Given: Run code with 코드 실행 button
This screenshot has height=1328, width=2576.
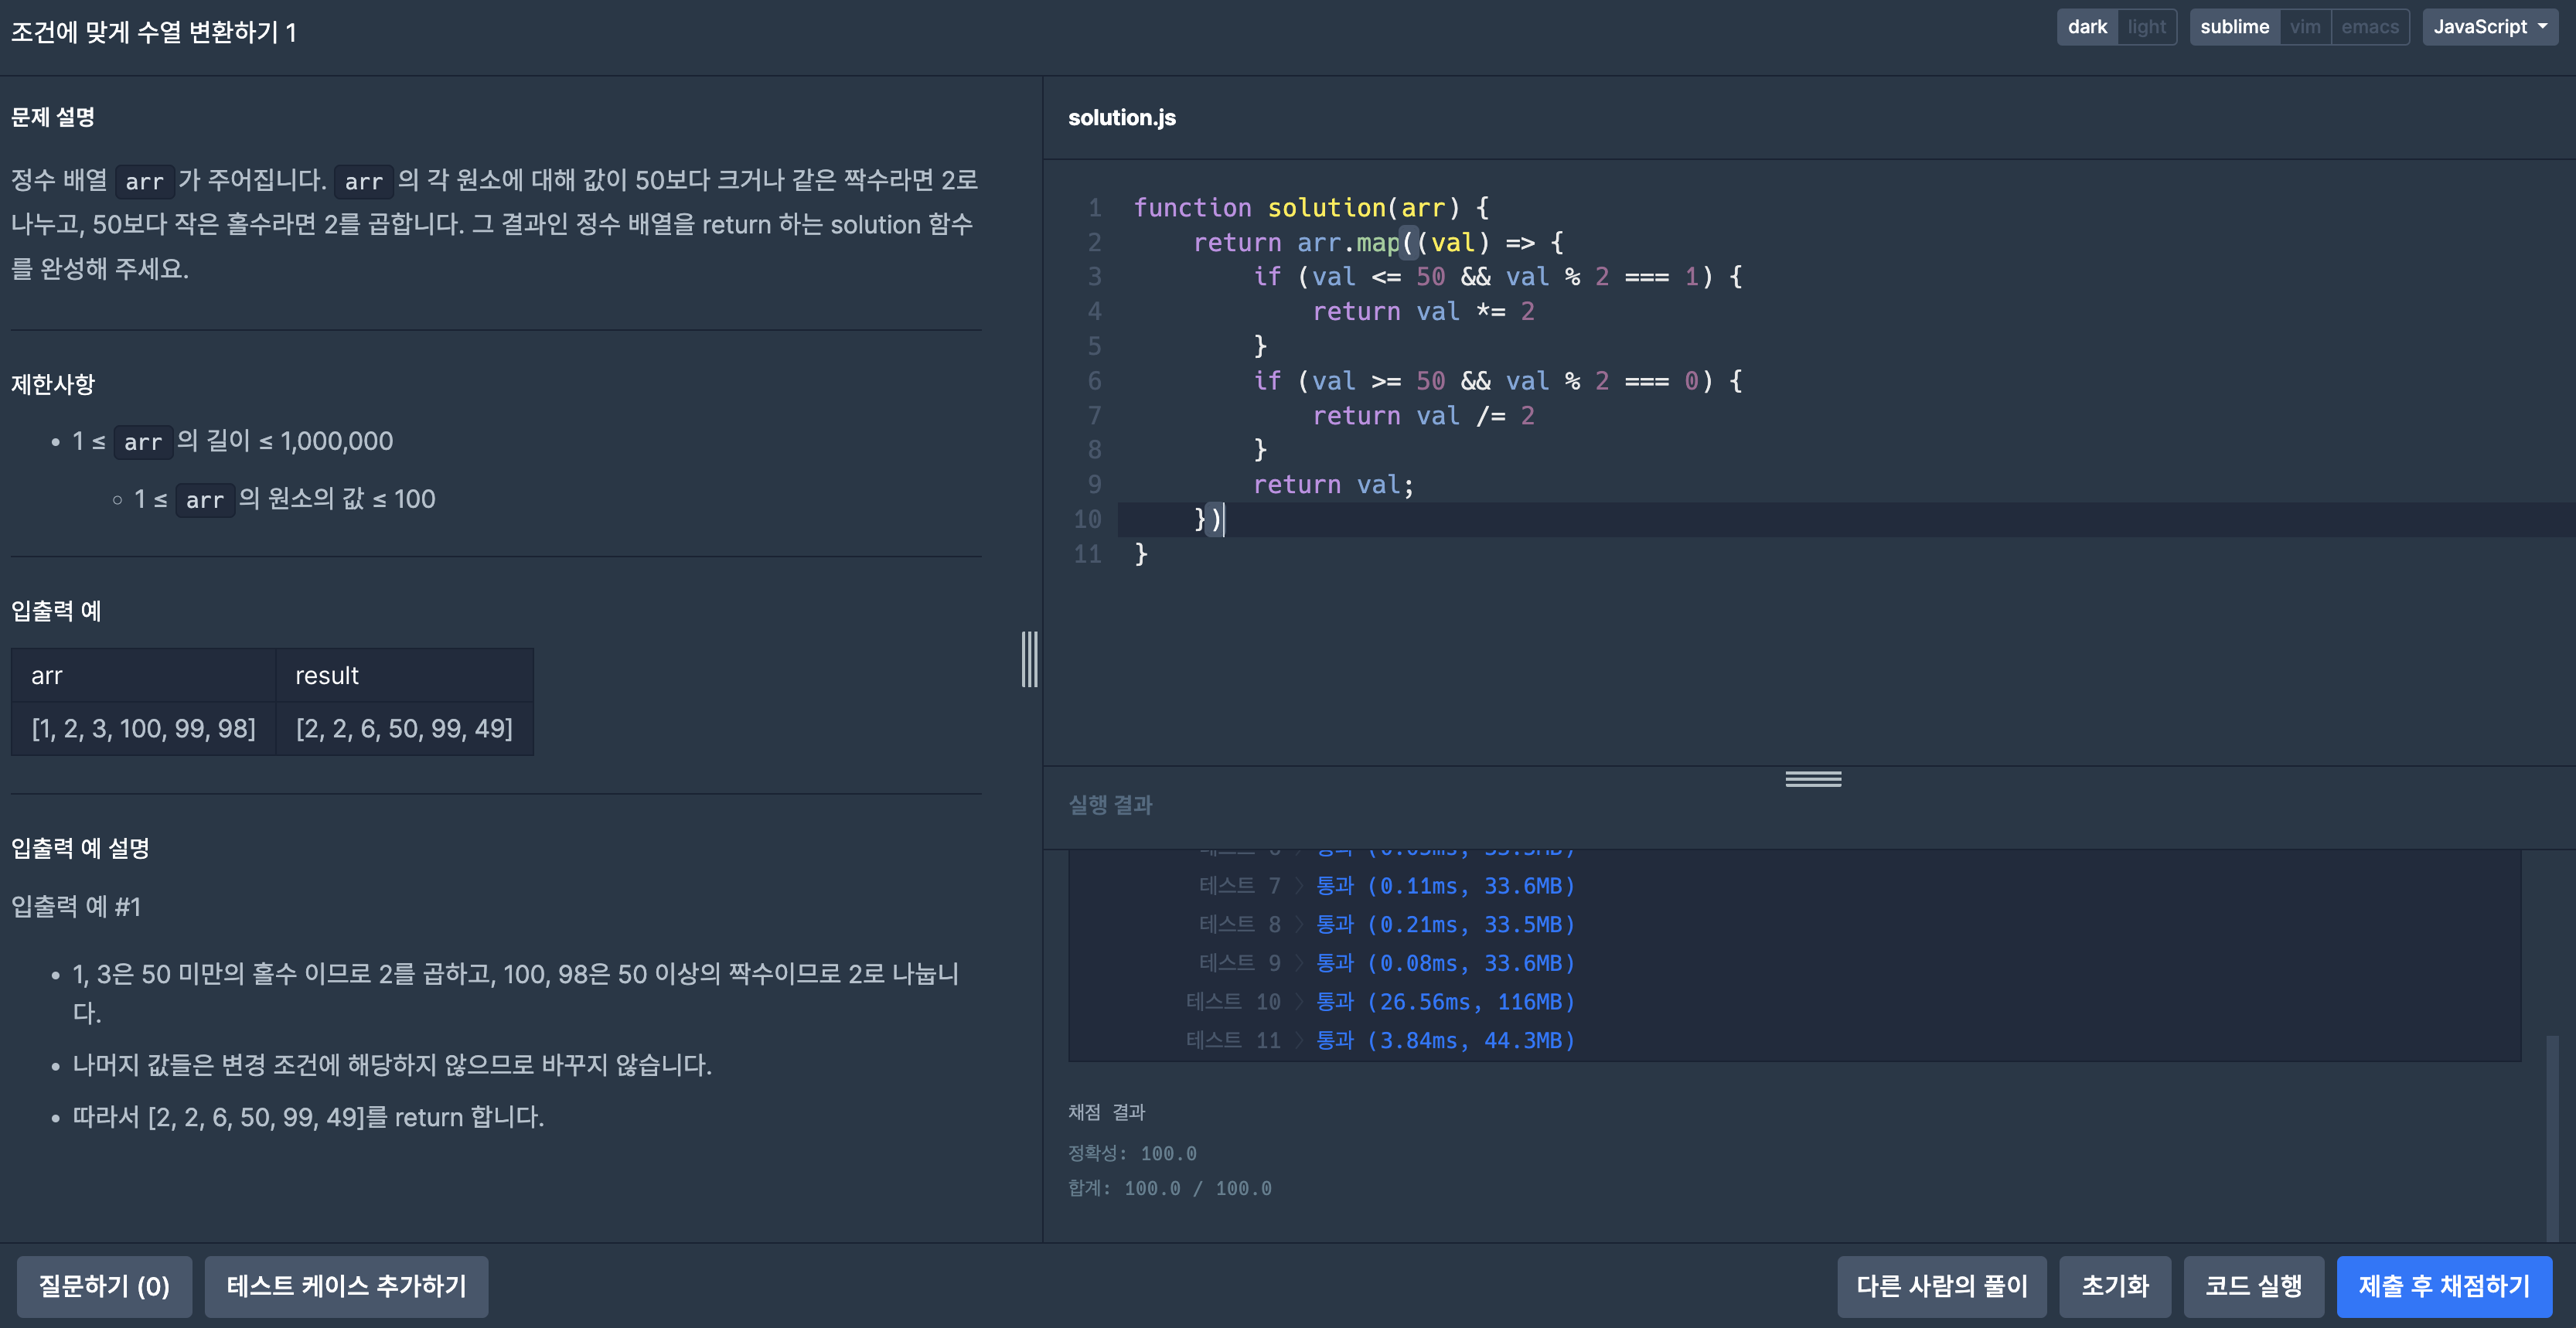Looking at the screenshot, I should (x=2253, y=1286).
